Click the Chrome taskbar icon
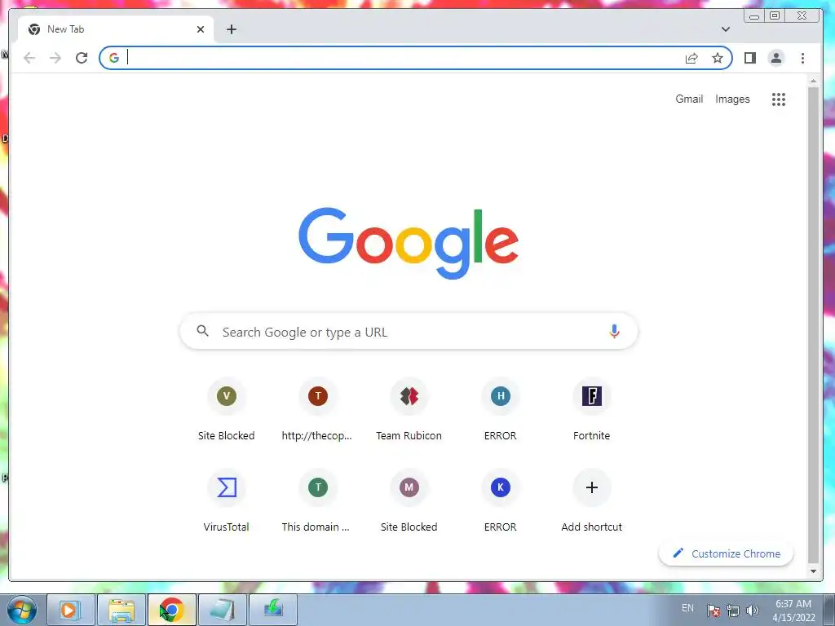Viewport: 835px width, 626px height. point(172,610)
